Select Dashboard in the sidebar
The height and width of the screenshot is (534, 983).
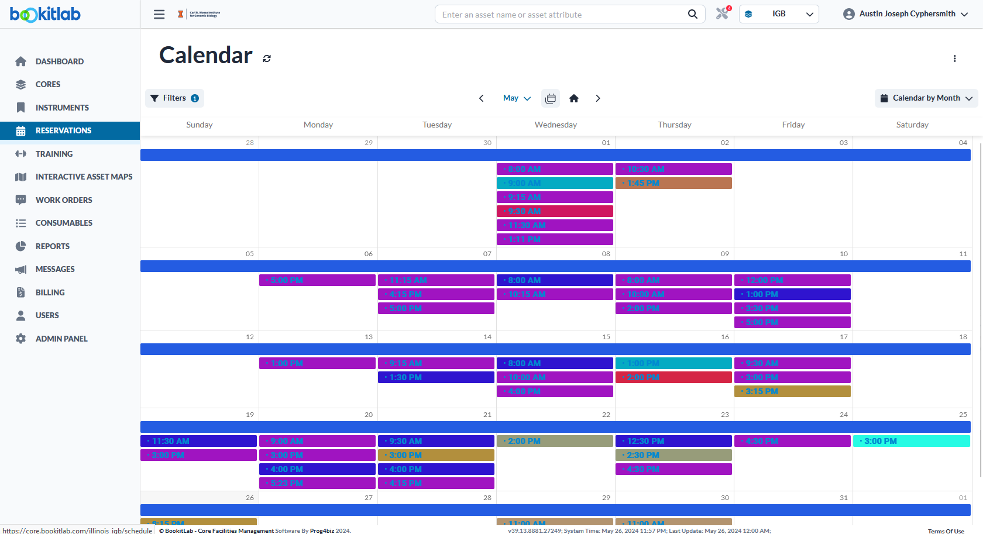[x=60, y=61]
